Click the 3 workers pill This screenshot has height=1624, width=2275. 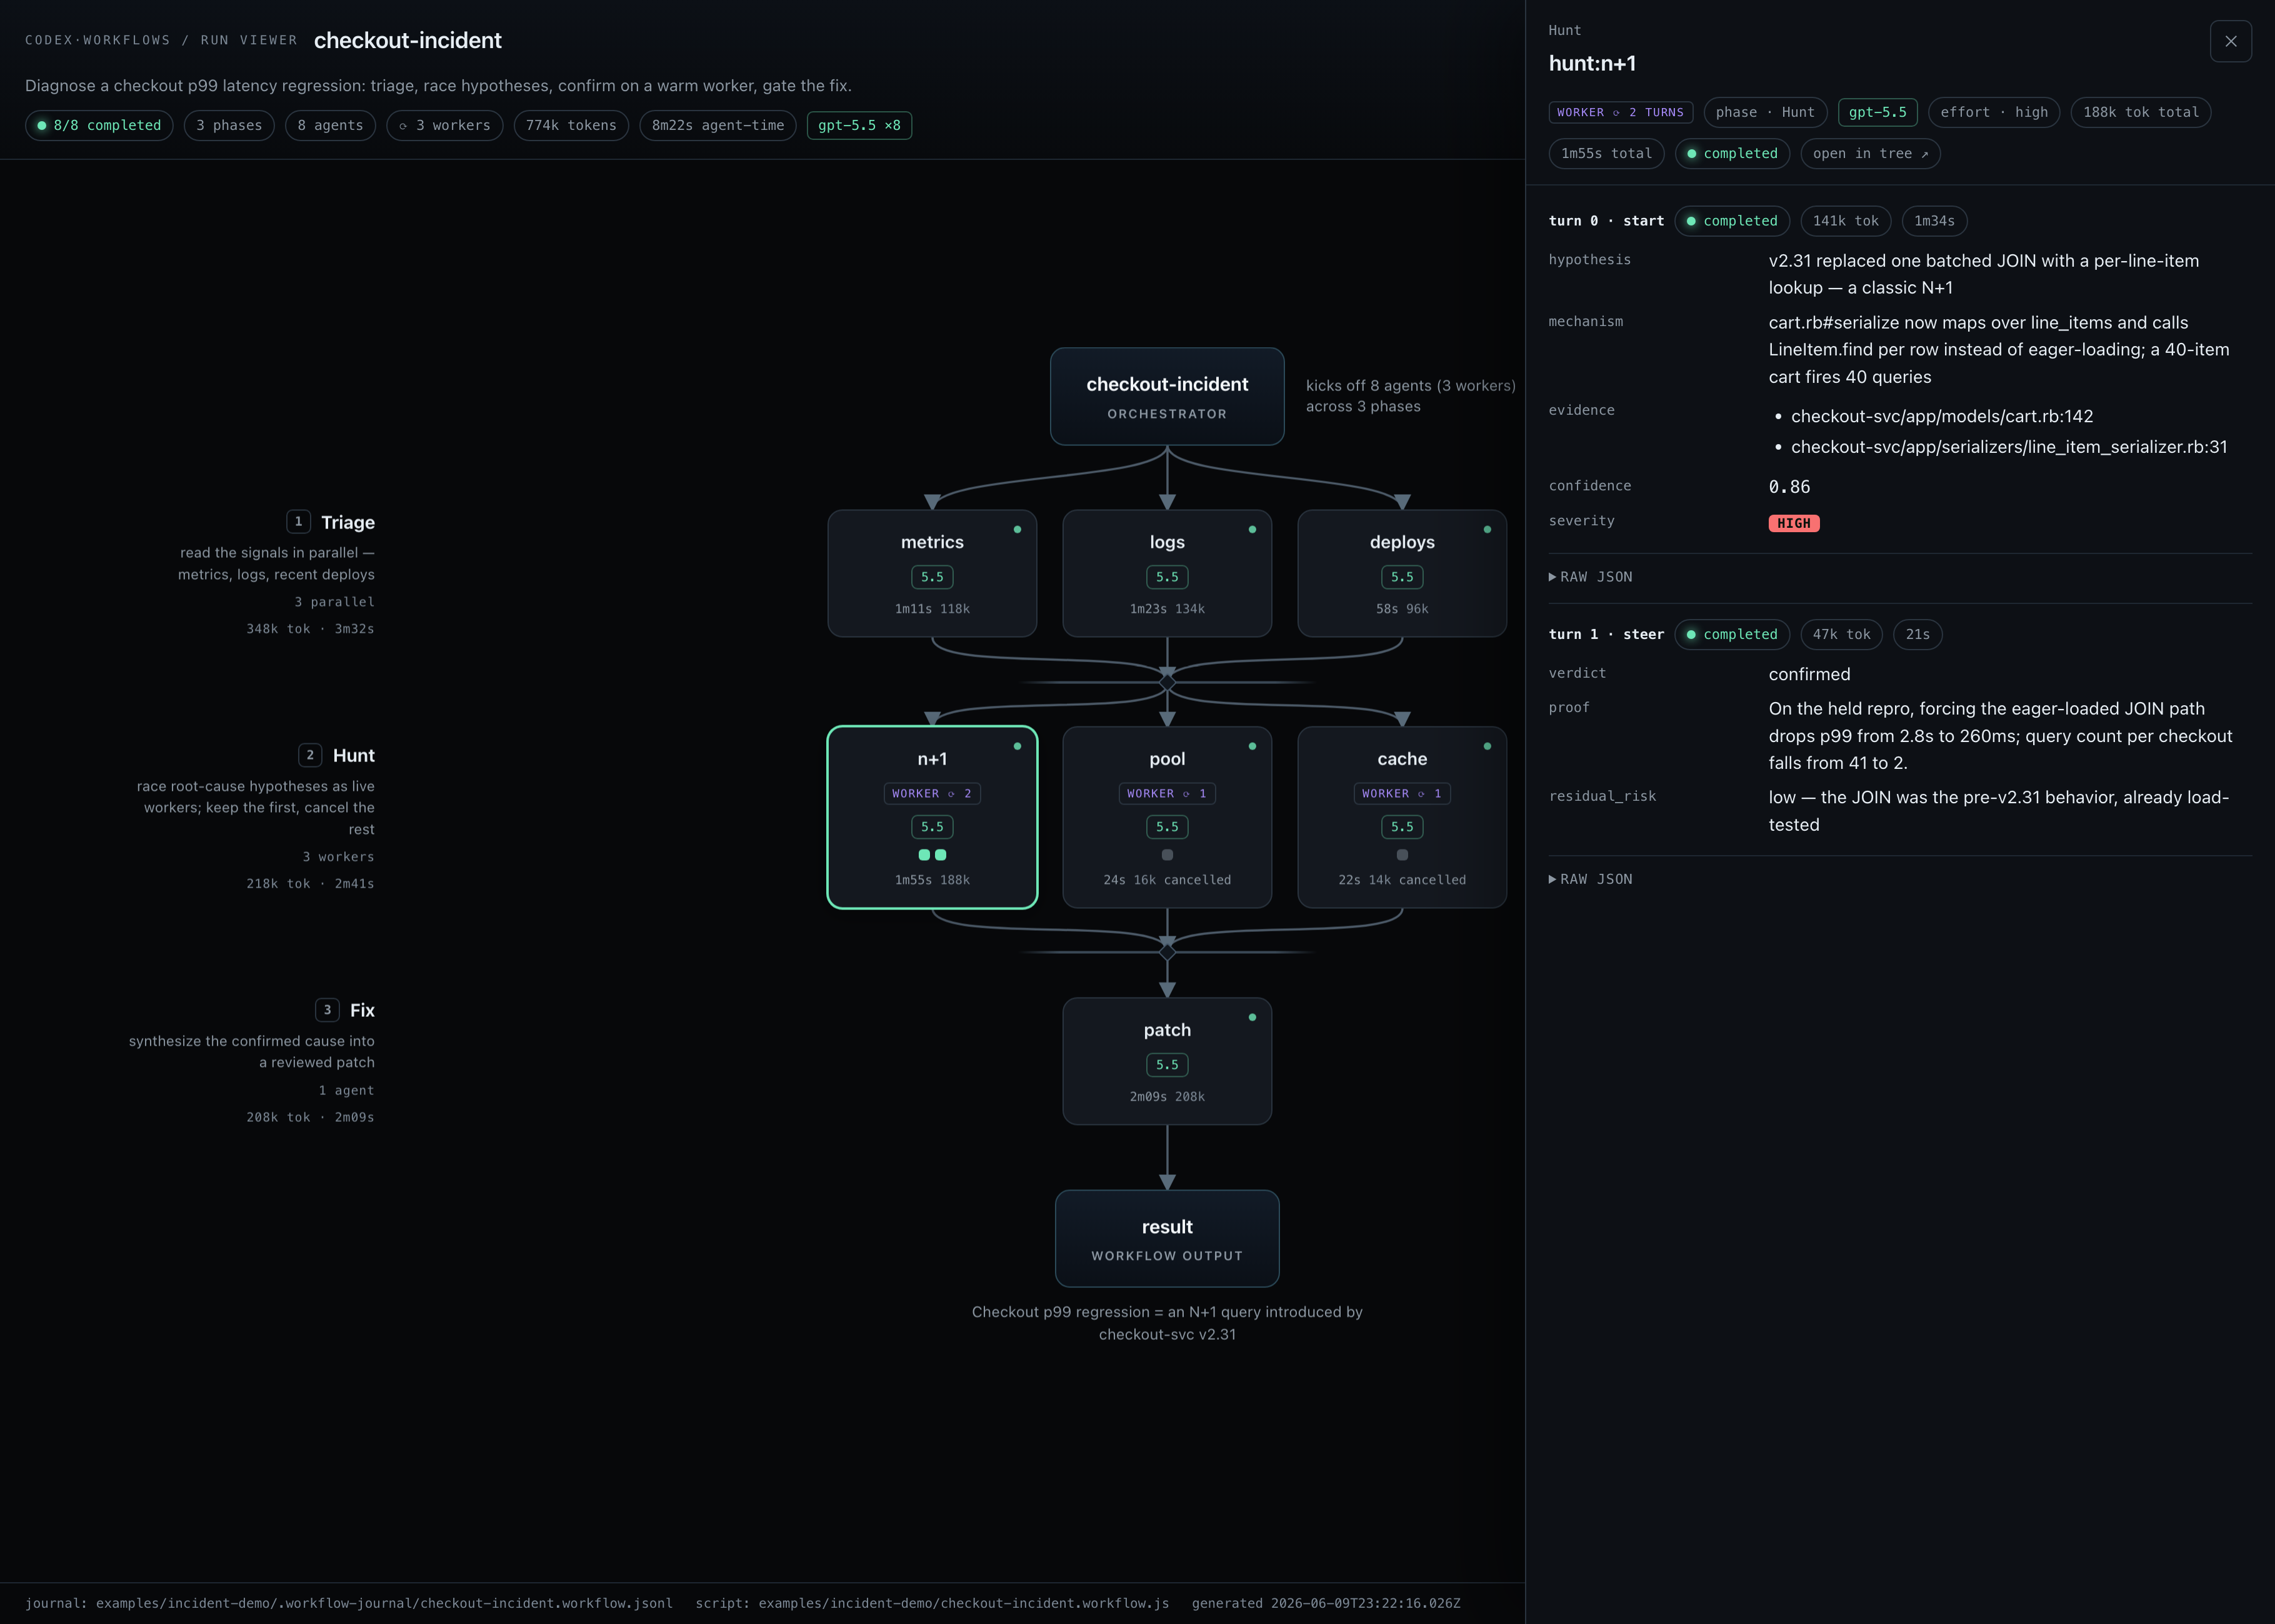(x=444, y=125)
